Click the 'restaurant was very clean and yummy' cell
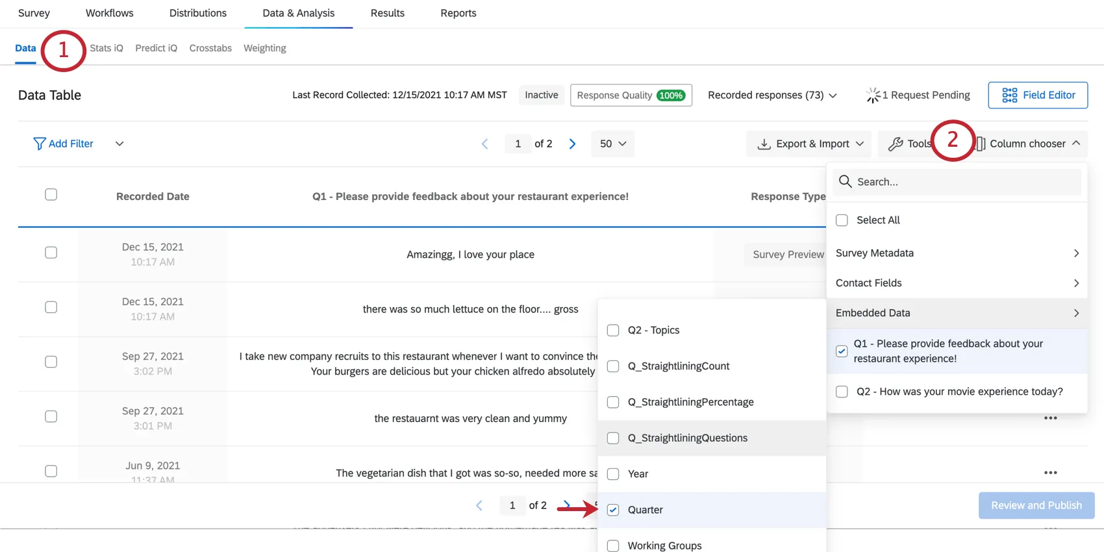This screenshot has width=1104, height=552. (x=471, y=419)
